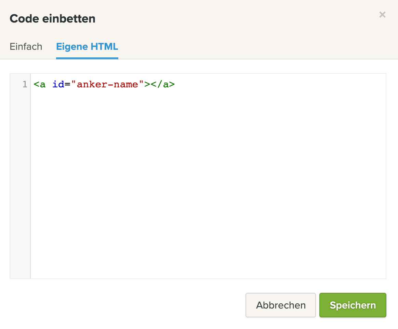
Task: Click the equals sign after id
Action: pos(67,84)
